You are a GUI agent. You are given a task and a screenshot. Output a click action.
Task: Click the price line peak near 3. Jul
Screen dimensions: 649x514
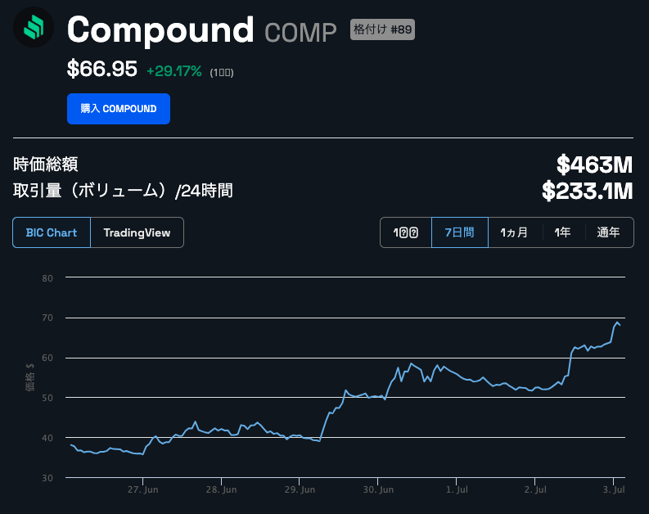(617, 322)
